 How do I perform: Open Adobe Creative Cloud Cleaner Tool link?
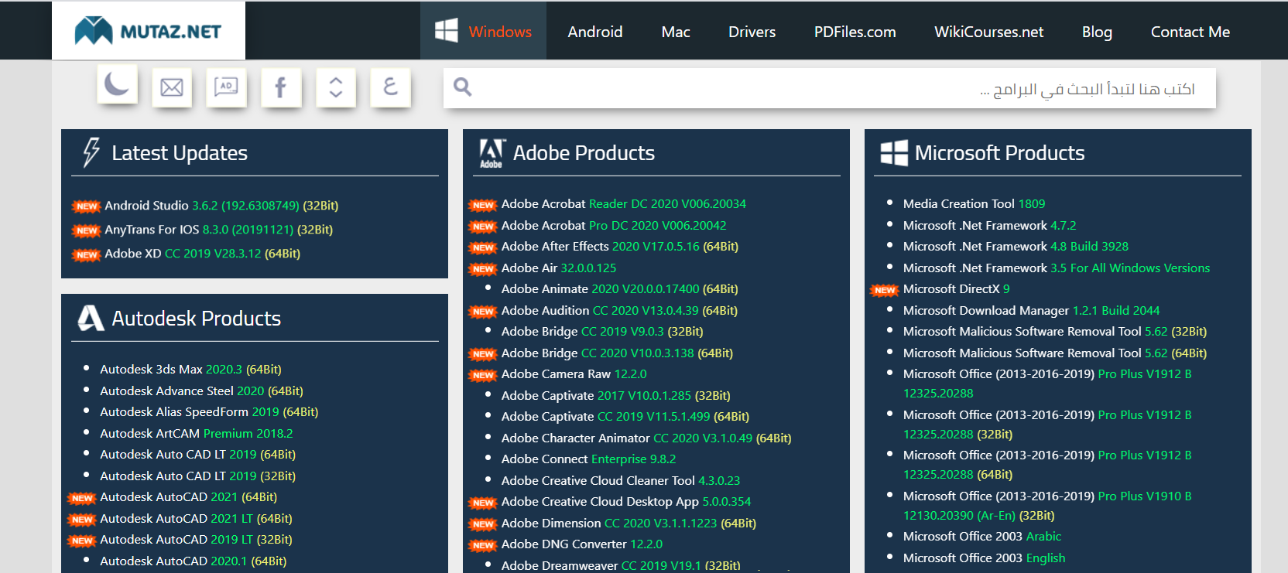(621, 481)
